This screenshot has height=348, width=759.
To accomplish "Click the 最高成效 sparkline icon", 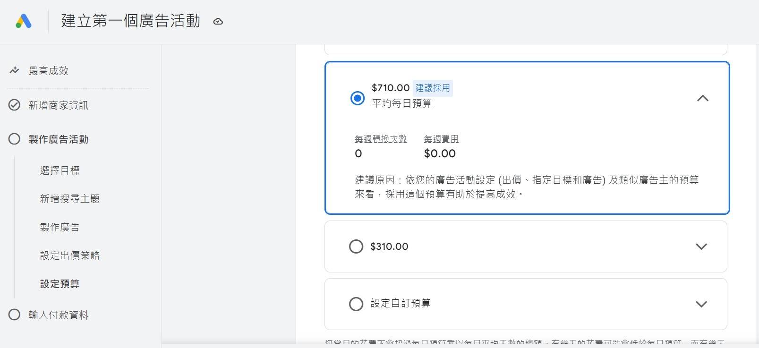I will click(14, 71).
